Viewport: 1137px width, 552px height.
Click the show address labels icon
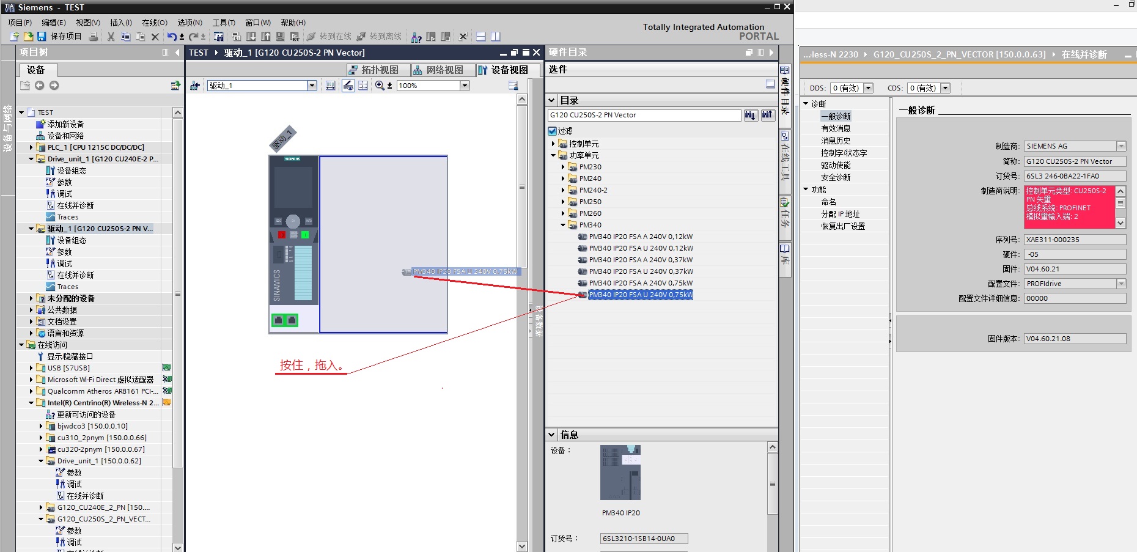[x=348, y=86]
